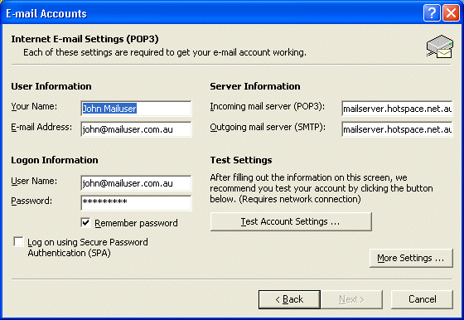Click the 'User Information' heading
The image size is (464, 320).
[x=51, y=86]
